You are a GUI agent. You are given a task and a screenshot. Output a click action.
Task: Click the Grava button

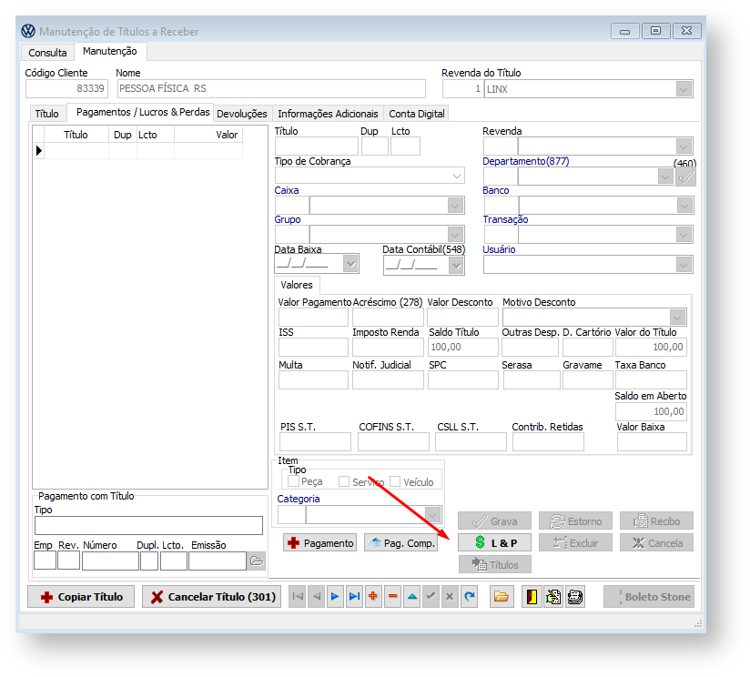pos(494,521)
